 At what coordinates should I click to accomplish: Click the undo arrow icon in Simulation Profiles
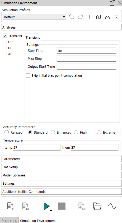pyautogui.click(x=72, y=17)
